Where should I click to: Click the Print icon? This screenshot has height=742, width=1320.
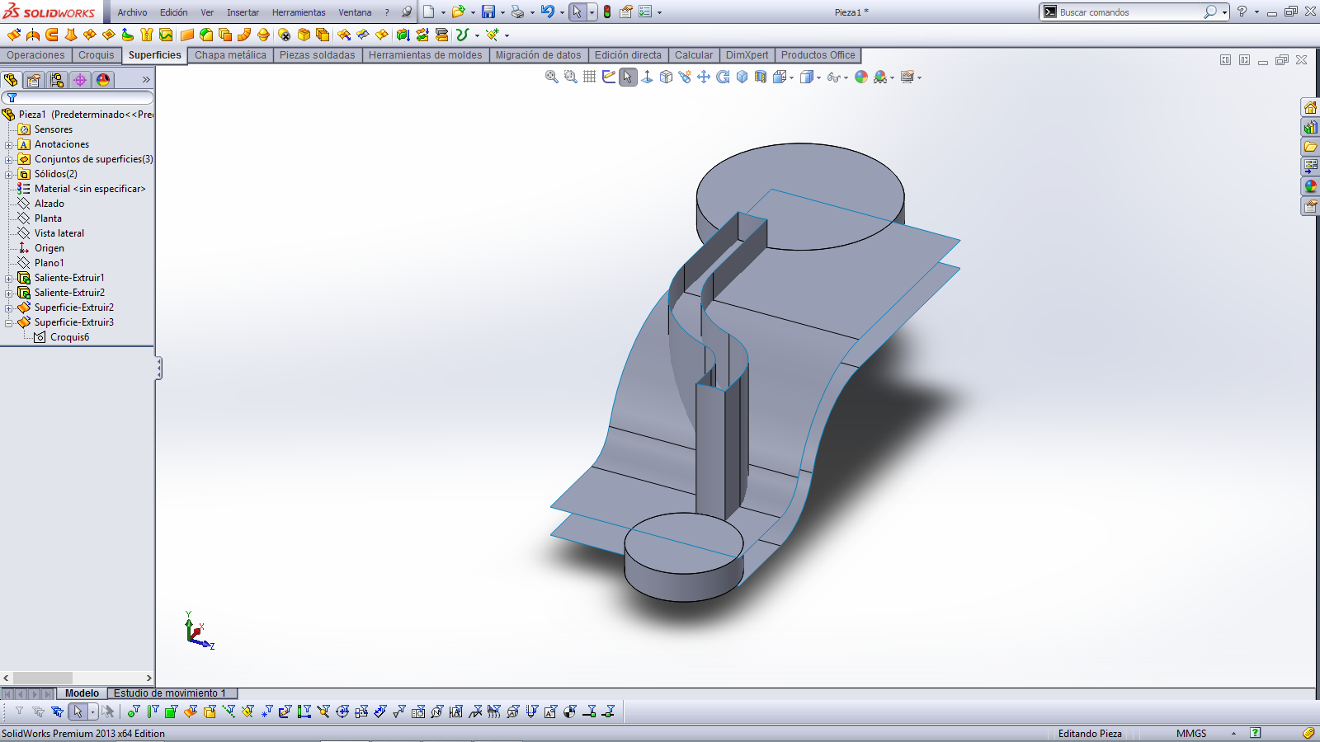click(x=517, y=12)
